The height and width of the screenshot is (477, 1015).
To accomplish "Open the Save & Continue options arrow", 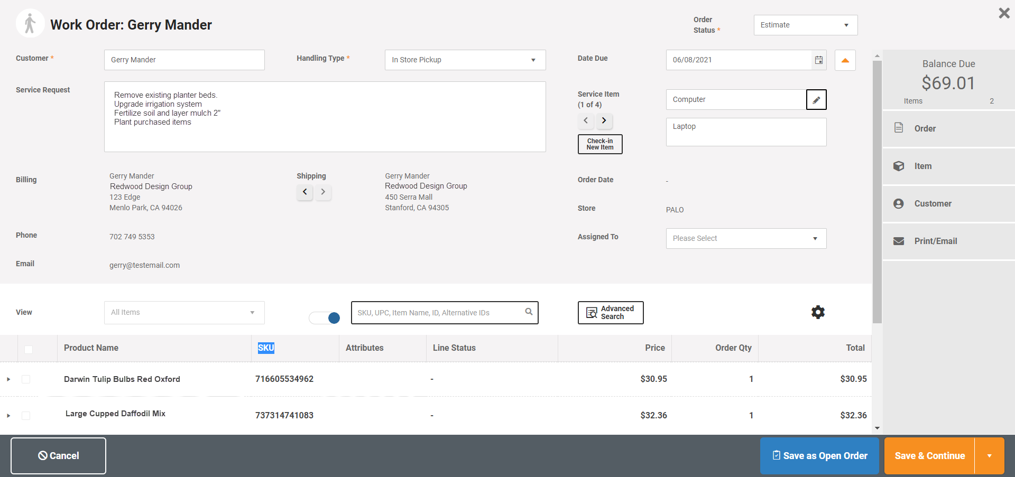I will click(989, 456).
